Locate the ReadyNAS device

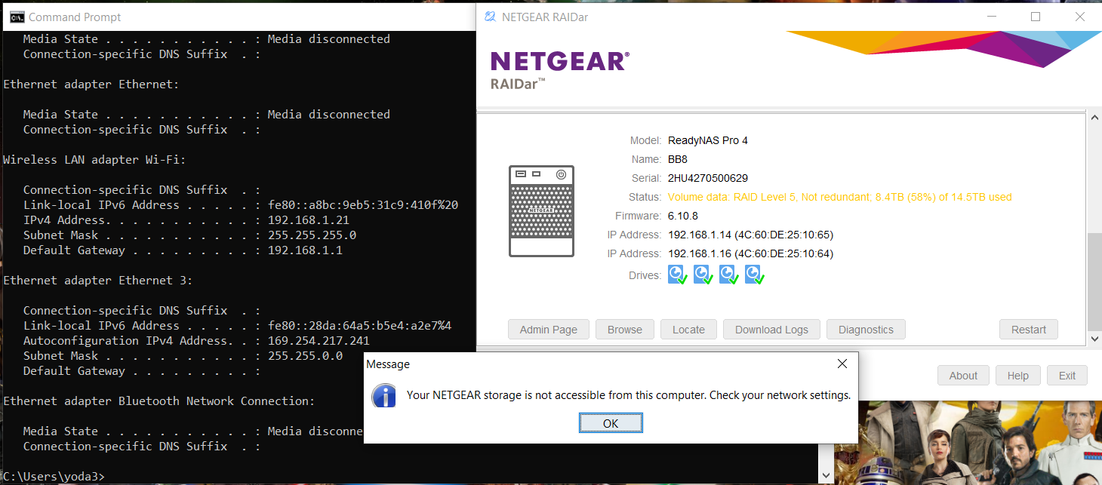[688, 329]
